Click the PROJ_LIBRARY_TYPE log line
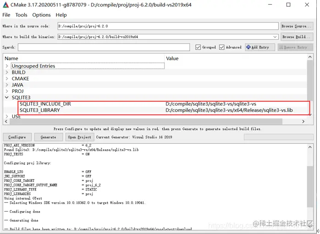320x234 pixels. pos(50,190)
